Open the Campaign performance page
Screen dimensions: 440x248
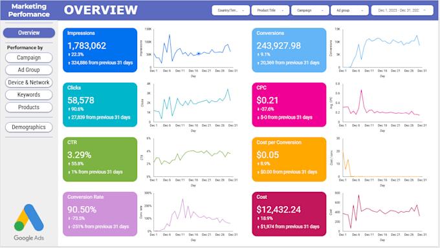(x=28, y=57)
